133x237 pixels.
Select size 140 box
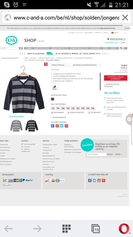[93, 108]
